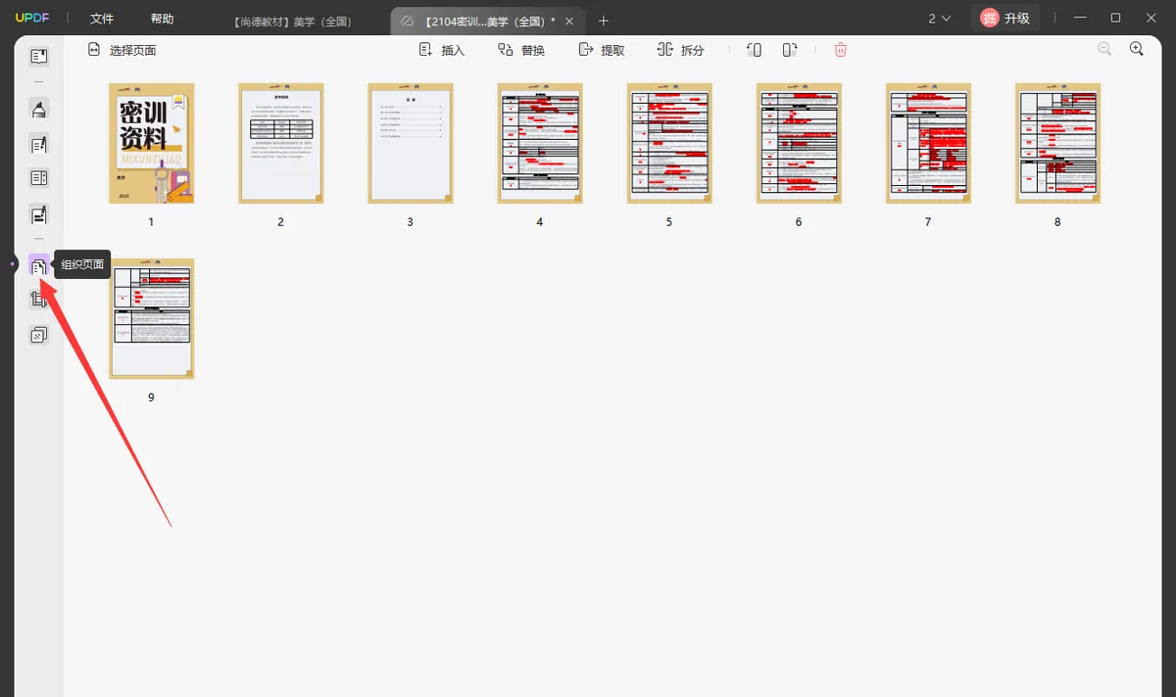Expand the 选择页面 page selection dropdown
The image size is (1176, 697).
coord(122,50)
